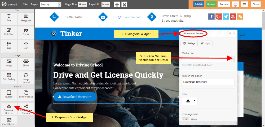Open the hamburger menu in top bar

244,4
